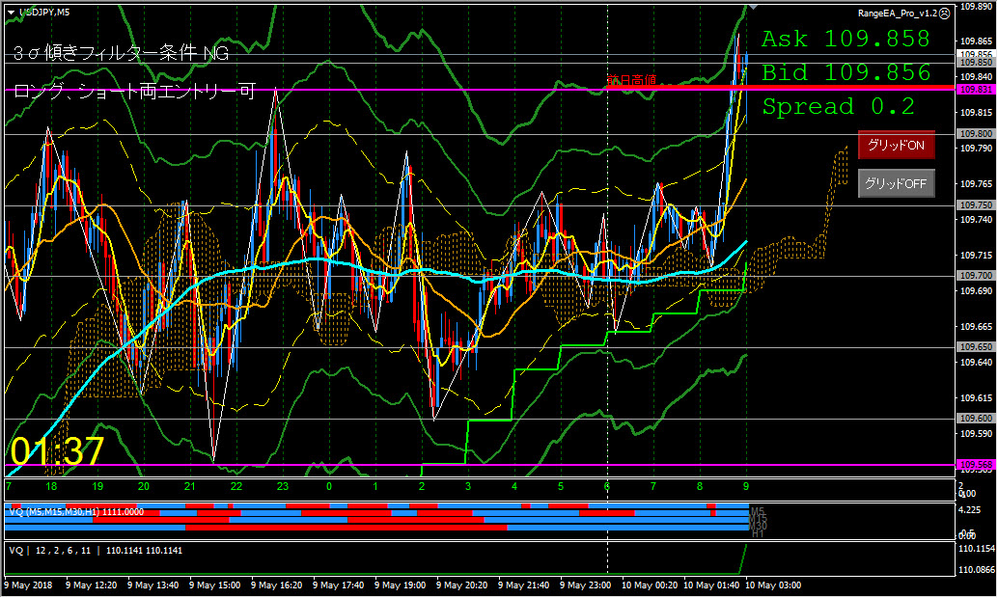This screenshot has height=598, width=998.
Task: Click the 9 May 2018 date label
Action: [29, 585]
